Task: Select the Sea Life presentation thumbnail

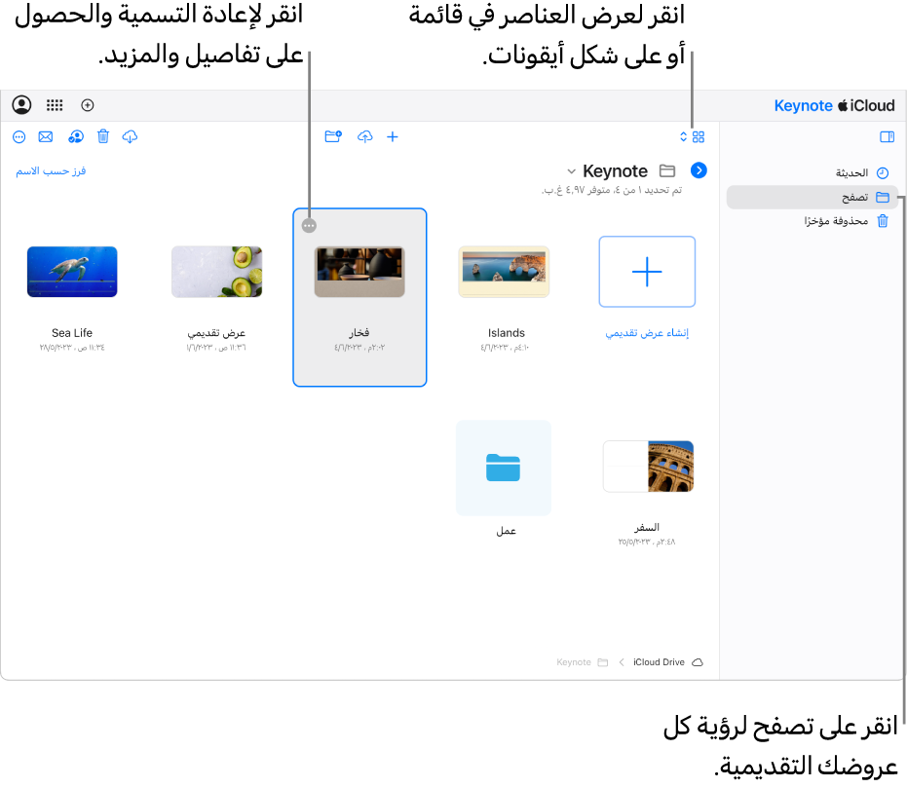Action: tap(72, 272)
